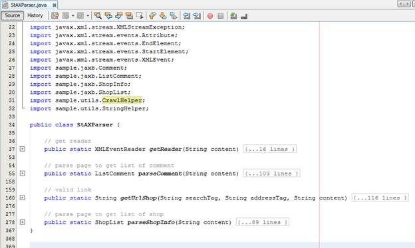Toggle Rectangular Selection icon
Screen dimensions: 415x248
click(140, 15)
